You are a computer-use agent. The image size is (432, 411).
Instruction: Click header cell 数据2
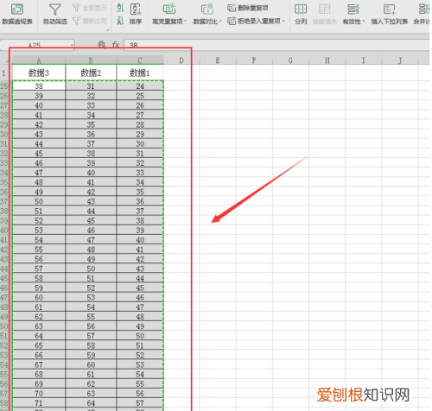91,73
